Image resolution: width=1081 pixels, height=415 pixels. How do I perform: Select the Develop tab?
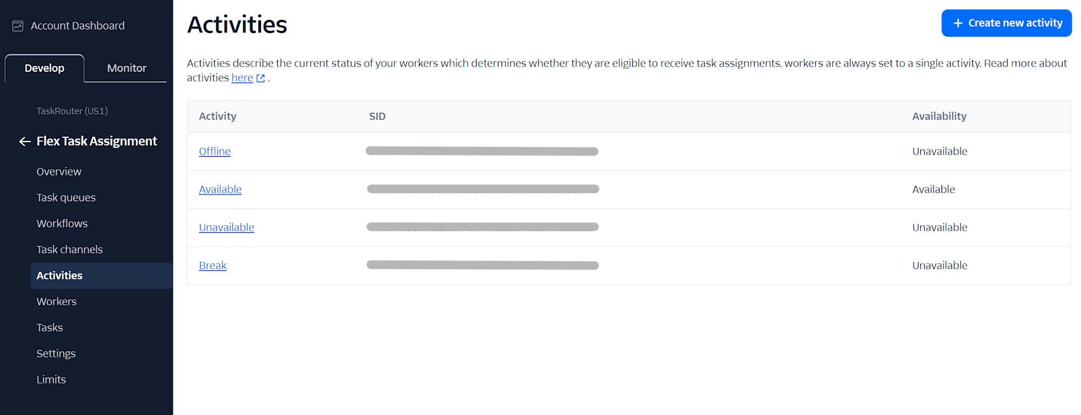pos(44,68)
